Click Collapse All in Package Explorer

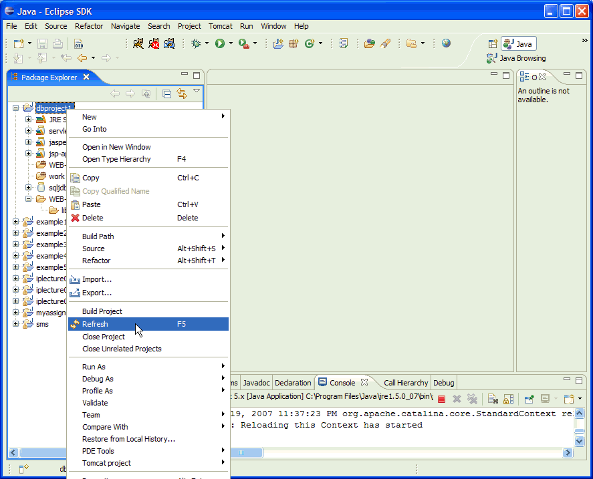pos(167,94)
